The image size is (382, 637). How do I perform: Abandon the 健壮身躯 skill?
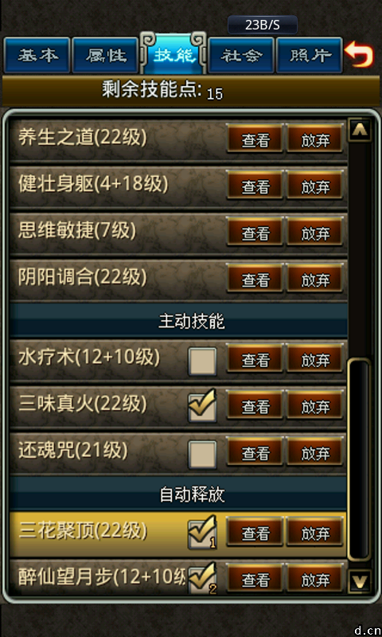314,186
